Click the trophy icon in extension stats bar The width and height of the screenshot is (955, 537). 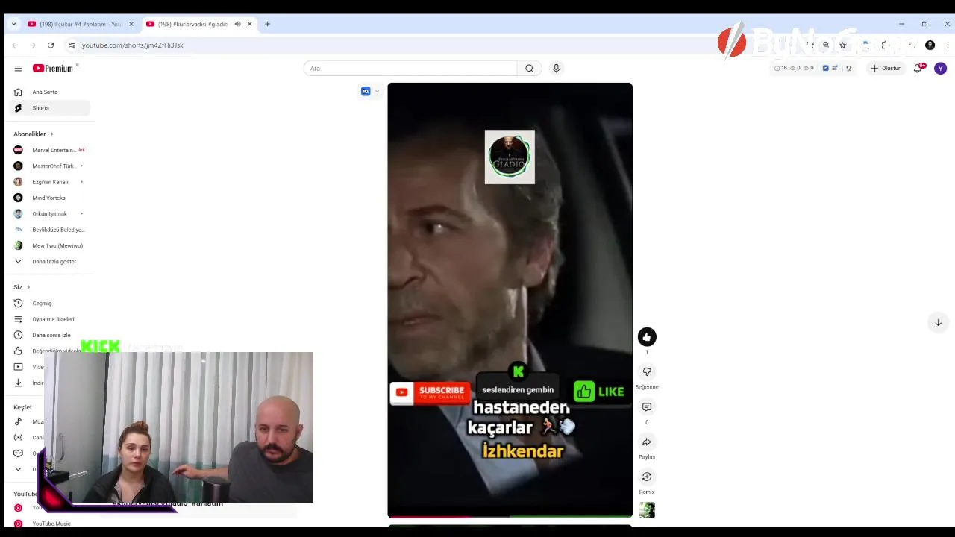click(x=848, y=68)
